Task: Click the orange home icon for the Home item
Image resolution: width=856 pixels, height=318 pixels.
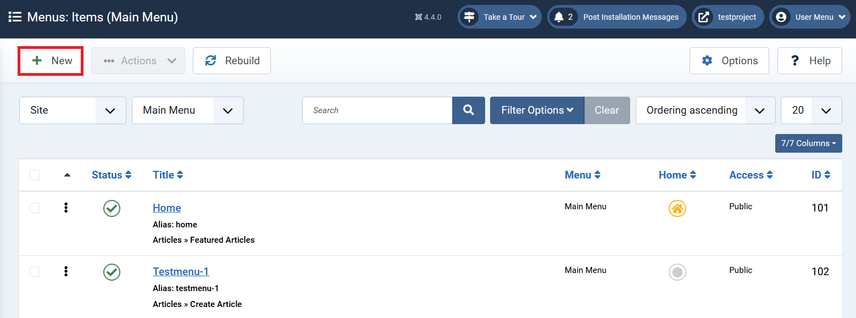Action: coord(677,208)
